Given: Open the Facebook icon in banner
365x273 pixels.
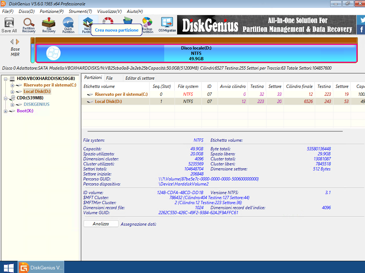Looking at the screenshot, I should pyautogui.click(x=362, y=29).
